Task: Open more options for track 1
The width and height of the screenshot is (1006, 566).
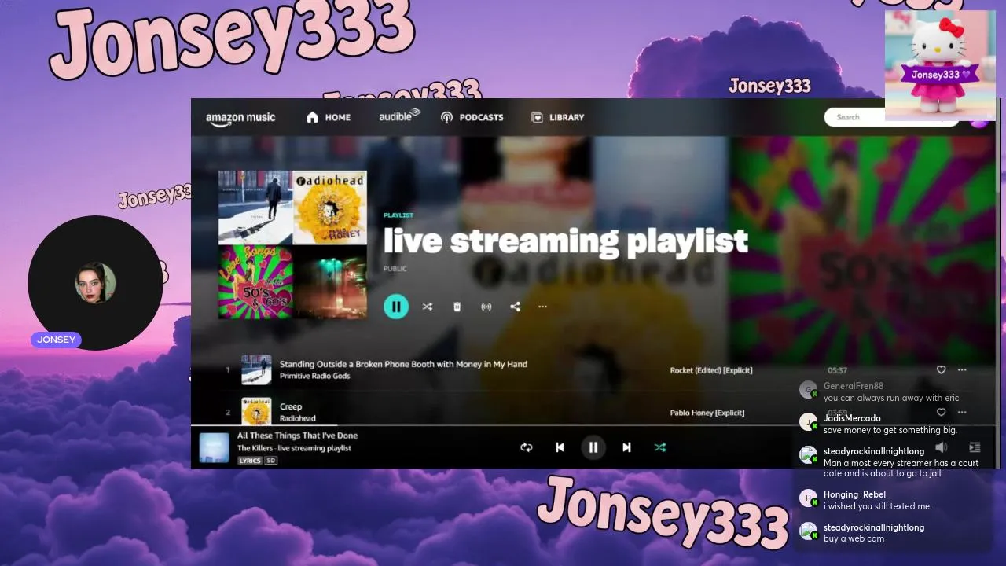Action: point(962,369)
